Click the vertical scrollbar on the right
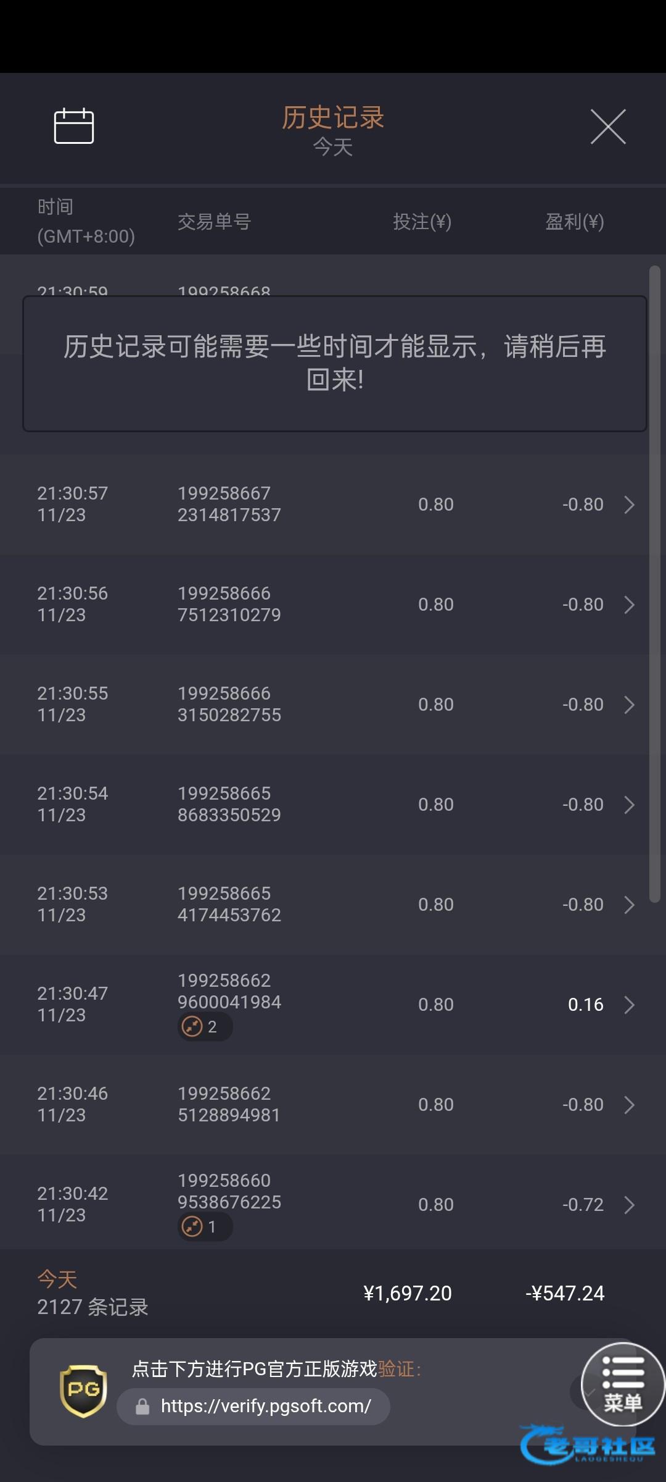 click(x=655, y=584)
